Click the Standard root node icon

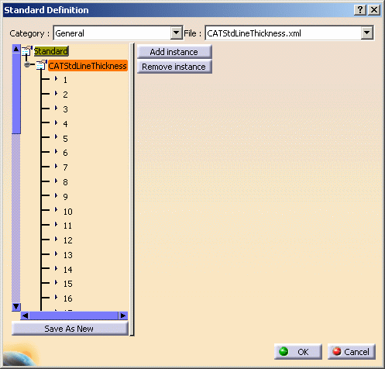click(x=27, y=51)
